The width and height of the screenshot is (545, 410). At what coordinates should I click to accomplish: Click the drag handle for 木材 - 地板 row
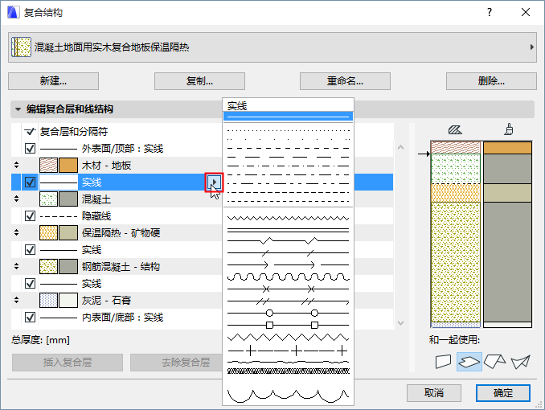click(16, 165)
